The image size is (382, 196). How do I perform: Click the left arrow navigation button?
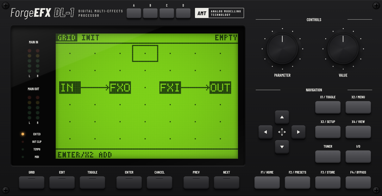click(x=266, y=132)
